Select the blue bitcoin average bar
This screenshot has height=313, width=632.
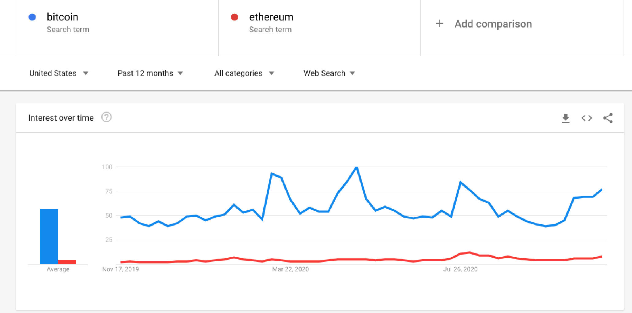[49, 237]
